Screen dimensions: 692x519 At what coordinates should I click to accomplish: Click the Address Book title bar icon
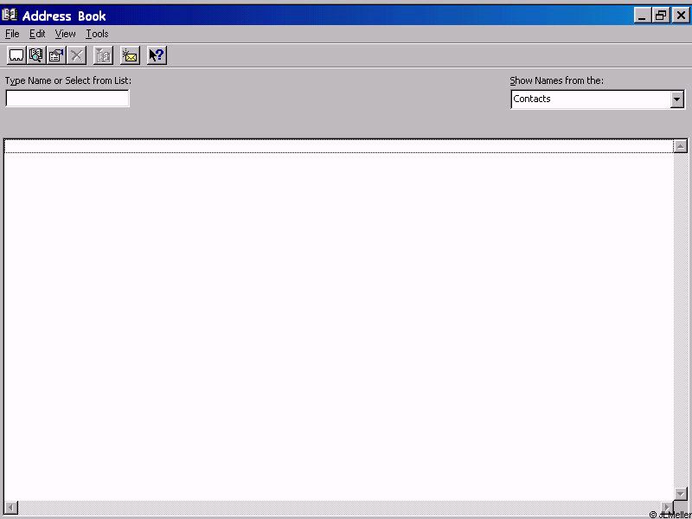[x=10, y=15]
